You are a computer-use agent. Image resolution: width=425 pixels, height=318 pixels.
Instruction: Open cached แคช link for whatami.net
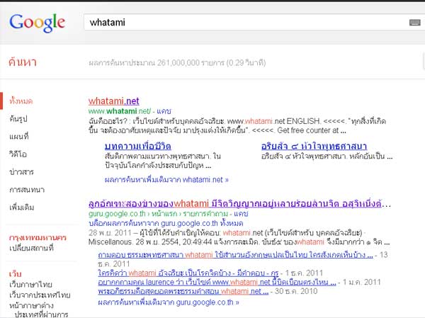click(x=164, y=111)
